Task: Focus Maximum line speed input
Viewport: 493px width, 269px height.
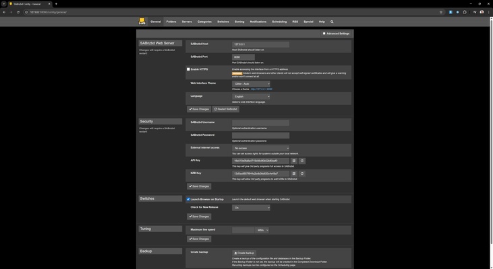Action: click(243, 230)
